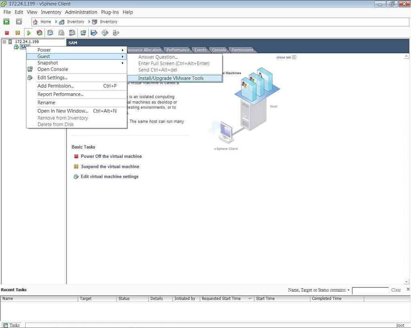The width and height of the screenshot is (411, 328).
Task: Click the second Inventory breadcrumb icon
Action: tap(95, 22)
